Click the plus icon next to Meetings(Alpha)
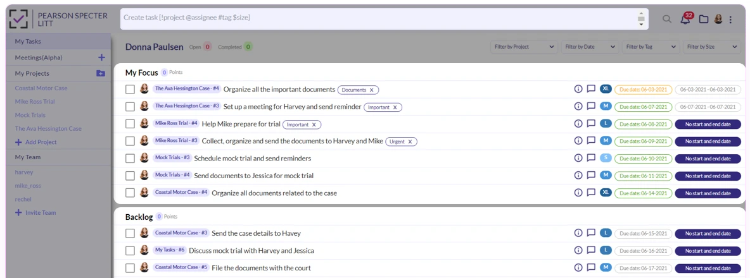Screen dimensions: 750x278 pyautogui.click(x=101, y=57)
